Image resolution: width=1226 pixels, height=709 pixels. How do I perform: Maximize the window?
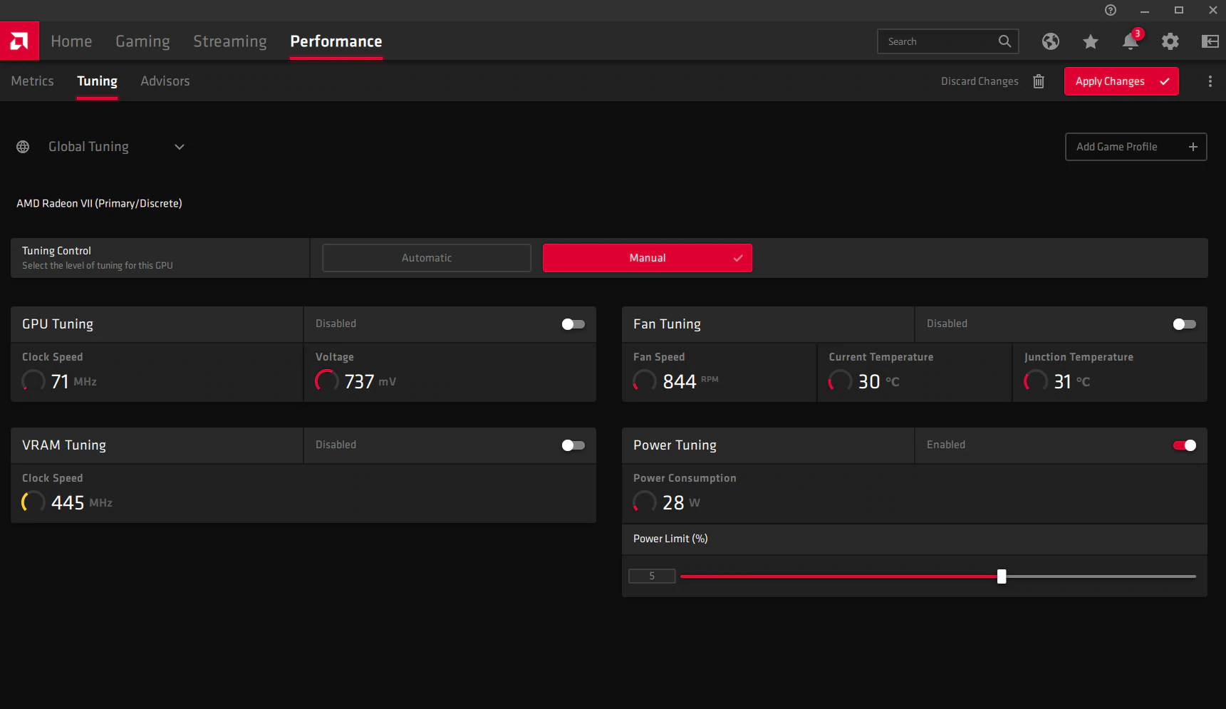(1179, 10)
